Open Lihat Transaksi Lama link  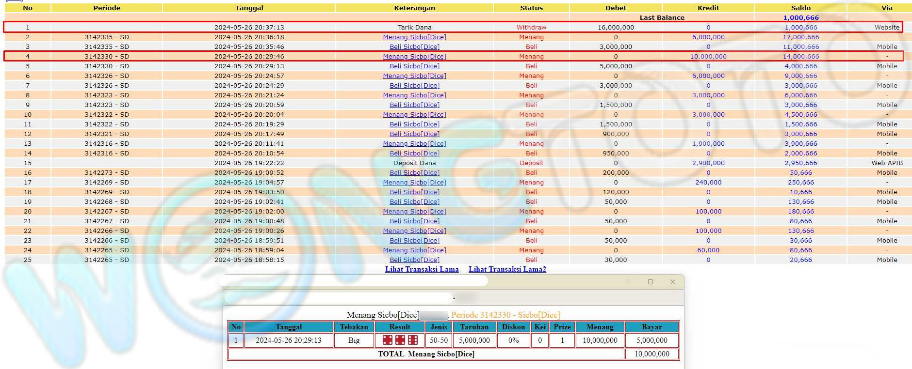click(x=422, y=269)
